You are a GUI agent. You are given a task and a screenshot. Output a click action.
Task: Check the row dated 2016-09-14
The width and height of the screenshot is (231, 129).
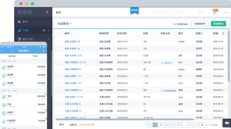(59, 83)
